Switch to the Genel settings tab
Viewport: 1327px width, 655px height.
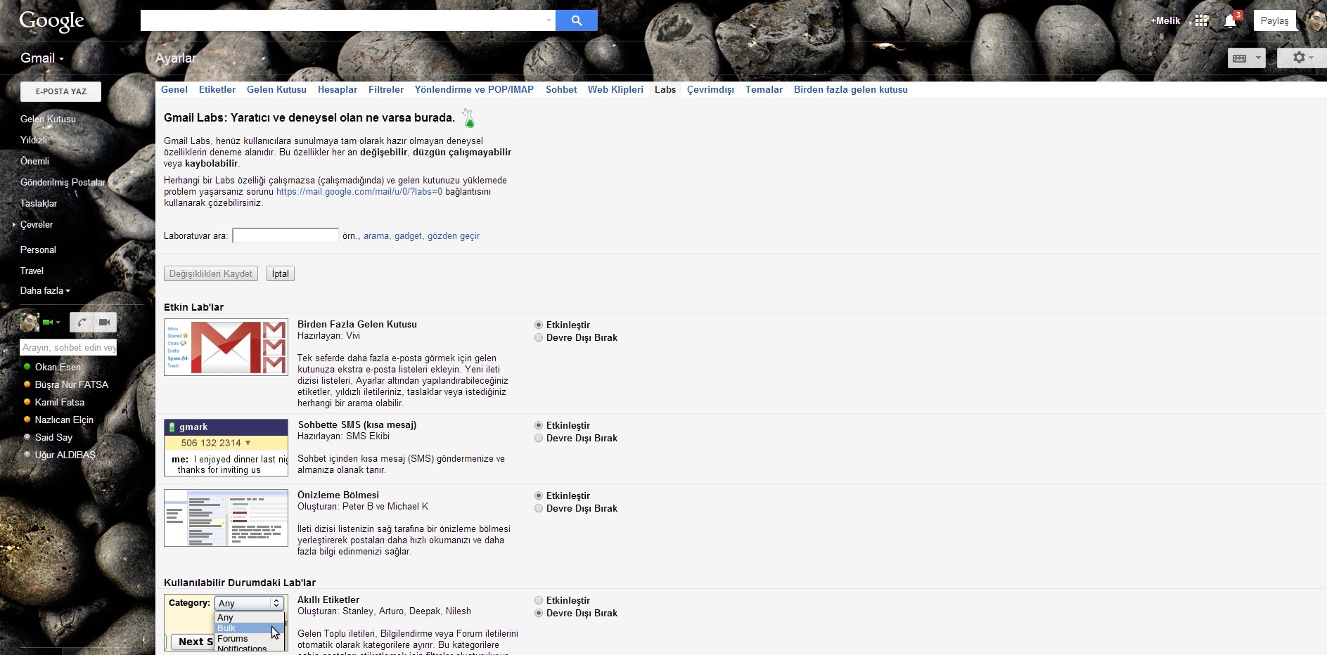pyautogui.click(x=174, y=89)
